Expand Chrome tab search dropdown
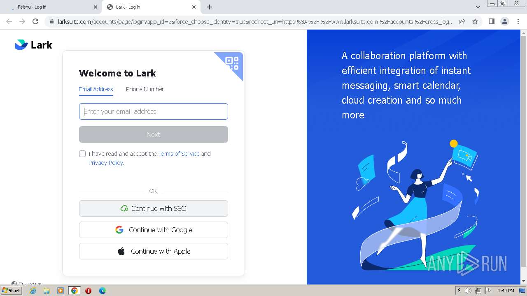Screen dimensions: 527x296 [478, 7]
